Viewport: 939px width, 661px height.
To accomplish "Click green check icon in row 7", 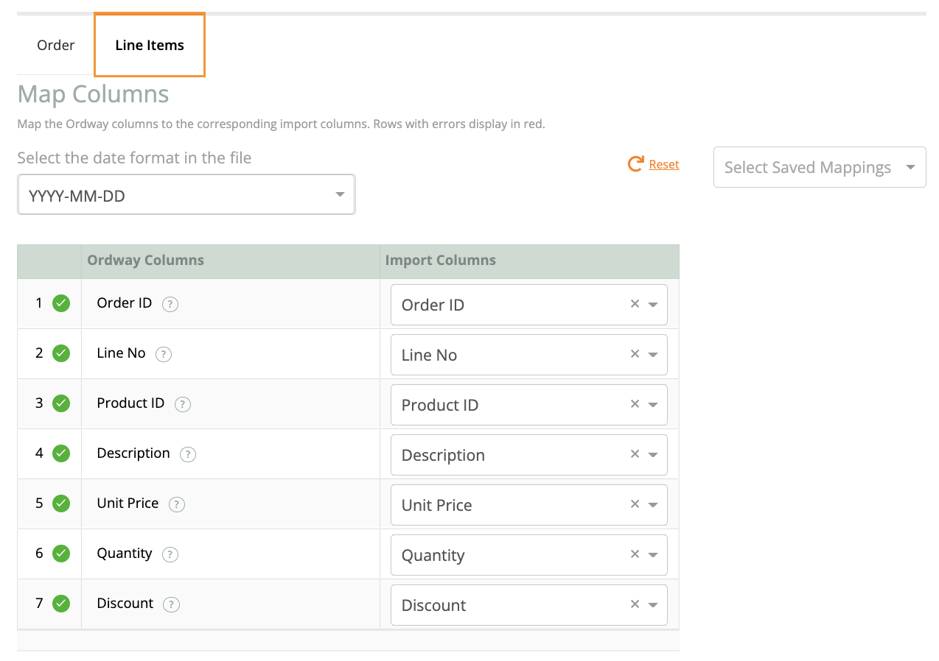I will (61, 604).
